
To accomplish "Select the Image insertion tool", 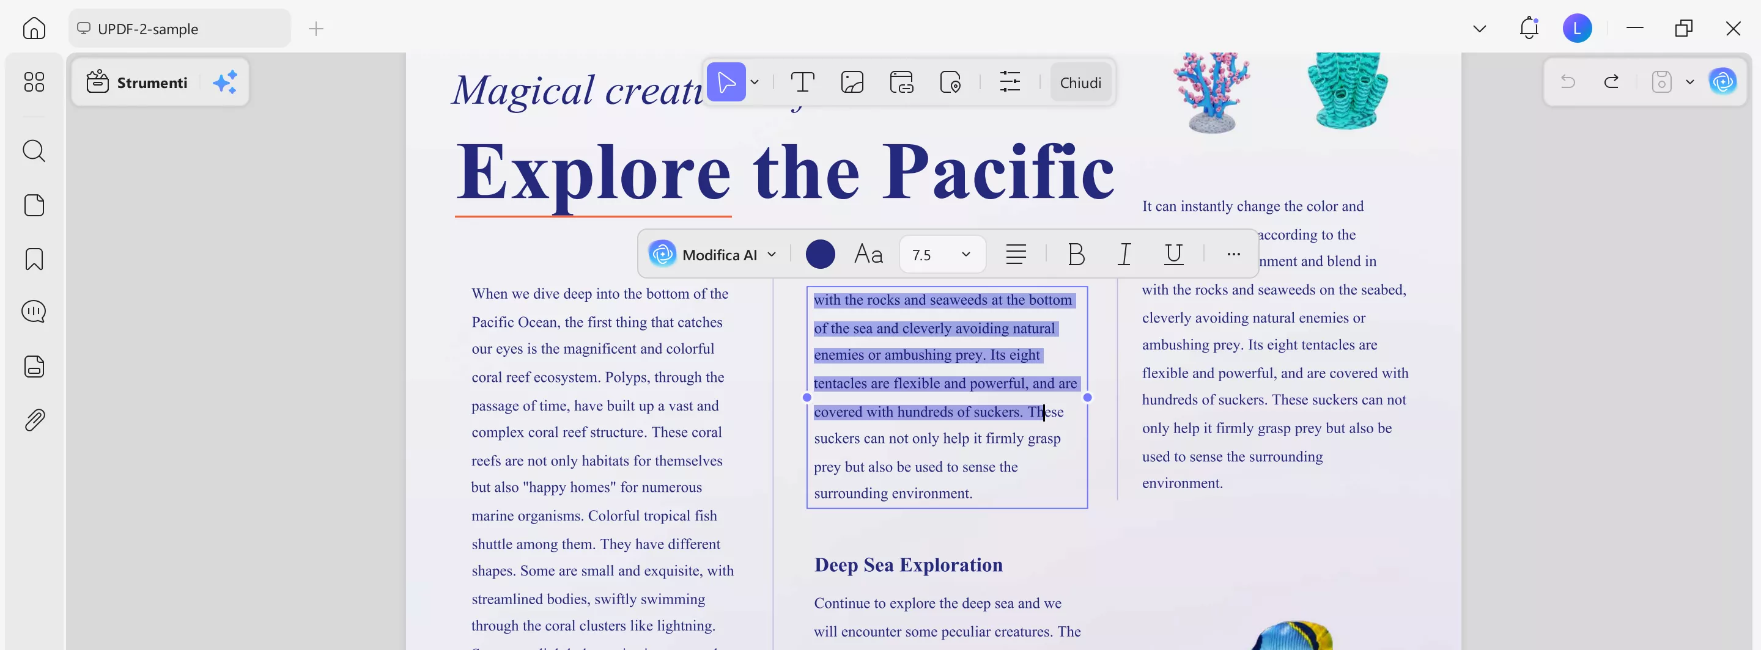I will pos(852,82).
